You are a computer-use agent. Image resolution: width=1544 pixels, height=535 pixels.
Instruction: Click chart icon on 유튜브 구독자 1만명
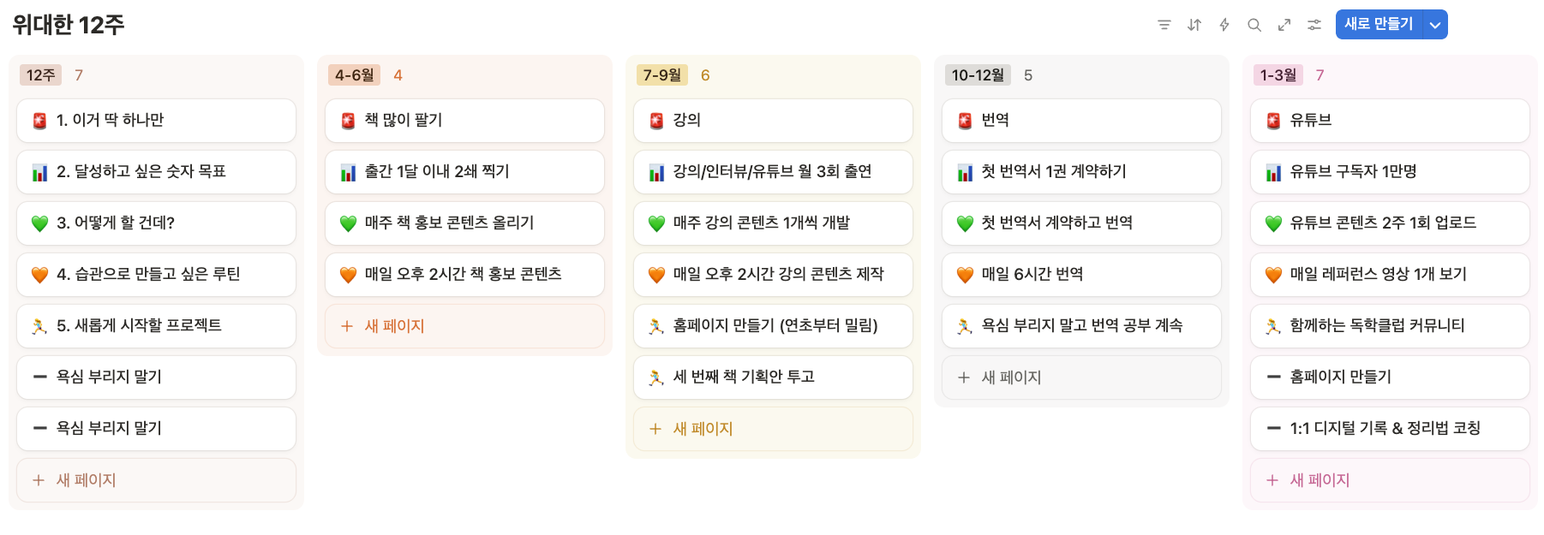(x=1273, y=172)
